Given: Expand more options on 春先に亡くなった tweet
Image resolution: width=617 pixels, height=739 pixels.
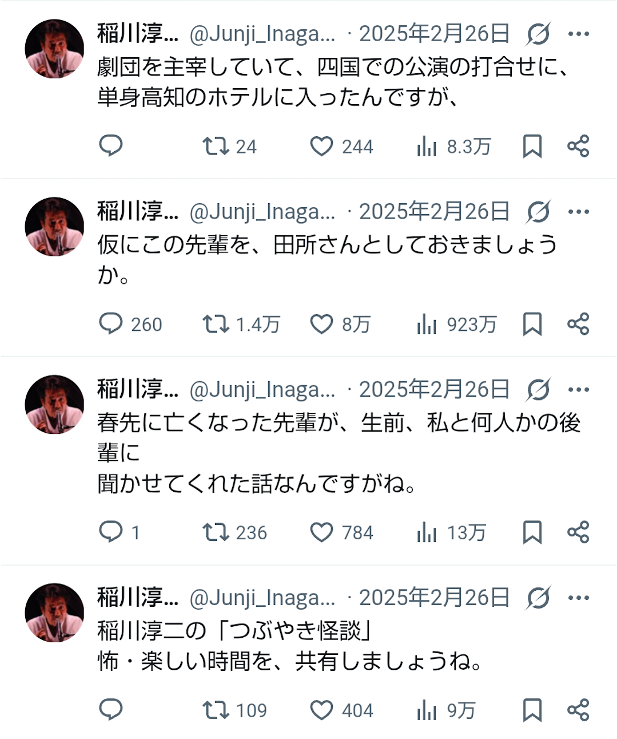Looking at the screenshot, I should (578, 390).
